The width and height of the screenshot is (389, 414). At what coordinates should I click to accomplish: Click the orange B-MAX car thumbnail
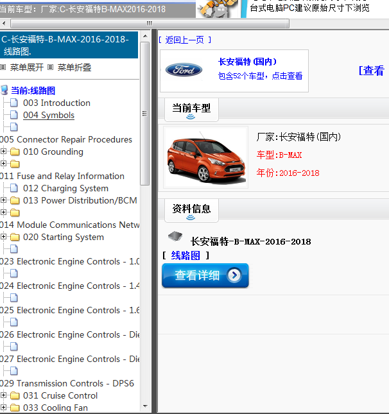(x=205, y=157)
